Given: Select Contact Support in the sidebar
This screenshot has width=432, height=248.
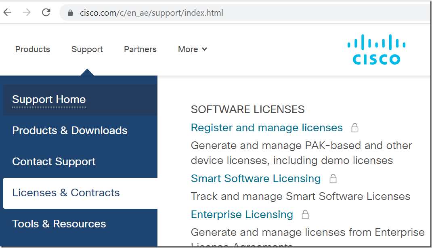Looking at the screenshot, I should tap(80, 162).
